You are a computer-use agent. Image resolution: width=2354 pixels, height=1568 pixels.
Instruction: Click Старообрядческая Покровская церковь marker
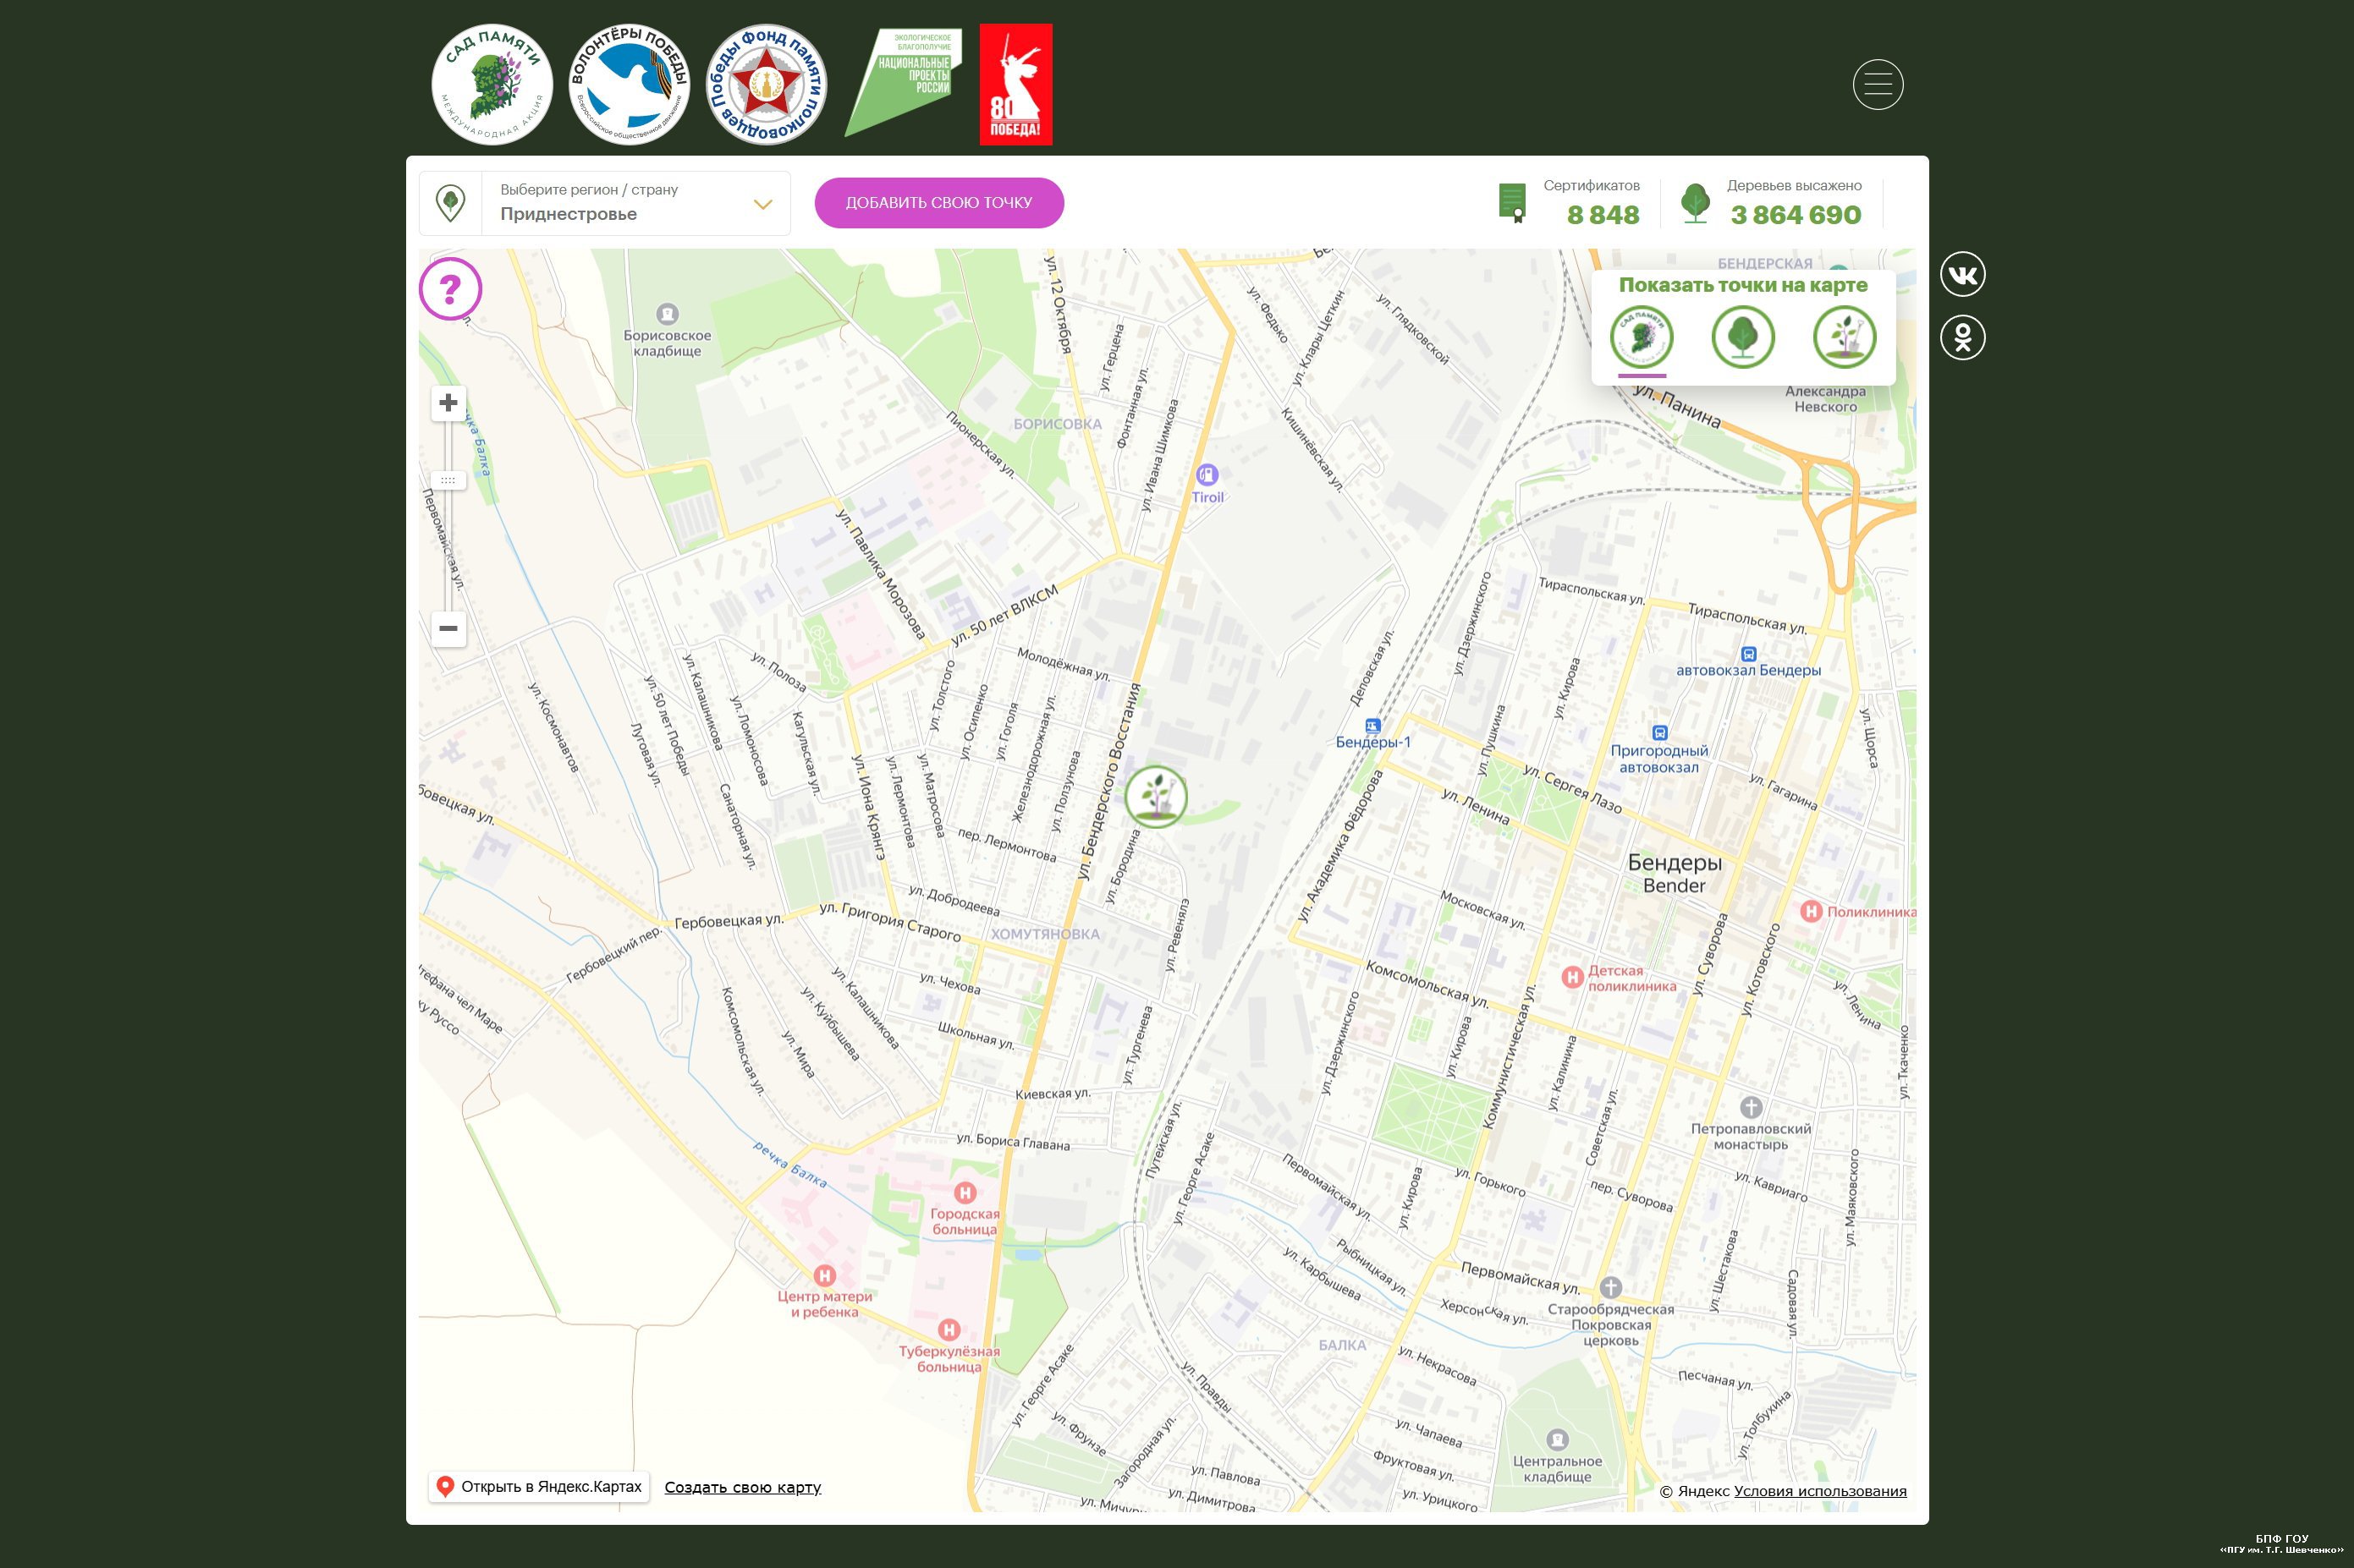pos(1611,1287)
